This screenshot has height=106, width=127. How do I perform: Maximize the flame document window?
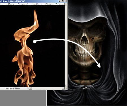(x=62, y=1)
